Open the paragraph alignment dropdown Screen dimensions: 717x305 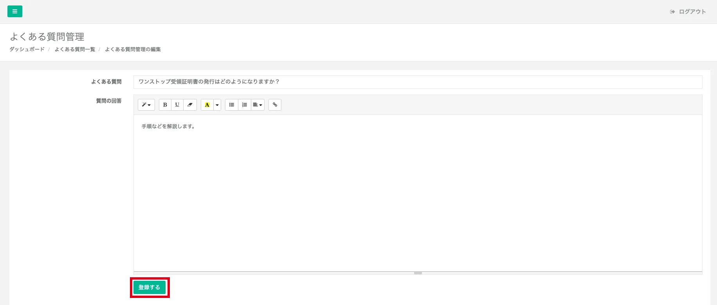[x=258, y=105]
